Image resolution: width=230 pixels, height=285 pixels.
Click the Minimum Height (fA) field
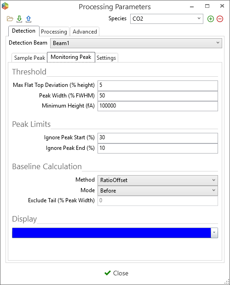tap(158, 106)
